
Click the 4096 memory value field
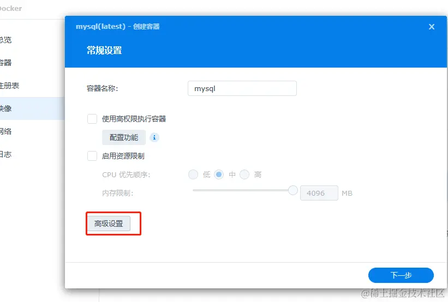click(x=319, y=193)
